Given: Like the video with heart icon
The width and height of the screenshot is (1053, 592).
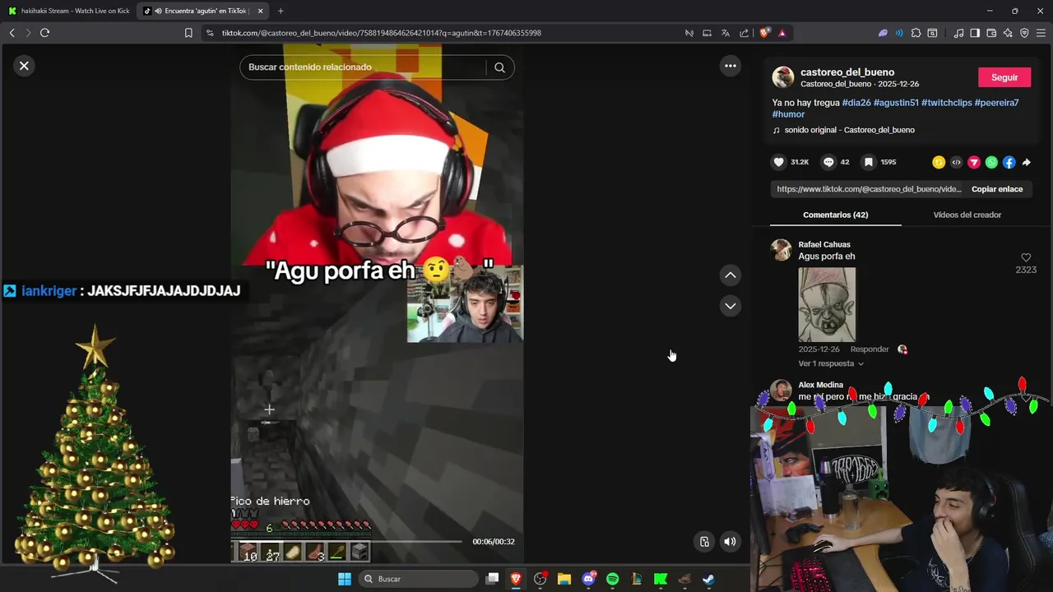Looking at the screenshot, I should tap(778, 162).
